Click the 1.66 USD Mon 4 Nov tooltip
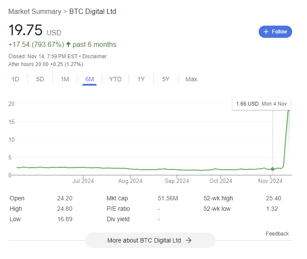The width and height of the screenshot is (307, 259). [261, 104]
